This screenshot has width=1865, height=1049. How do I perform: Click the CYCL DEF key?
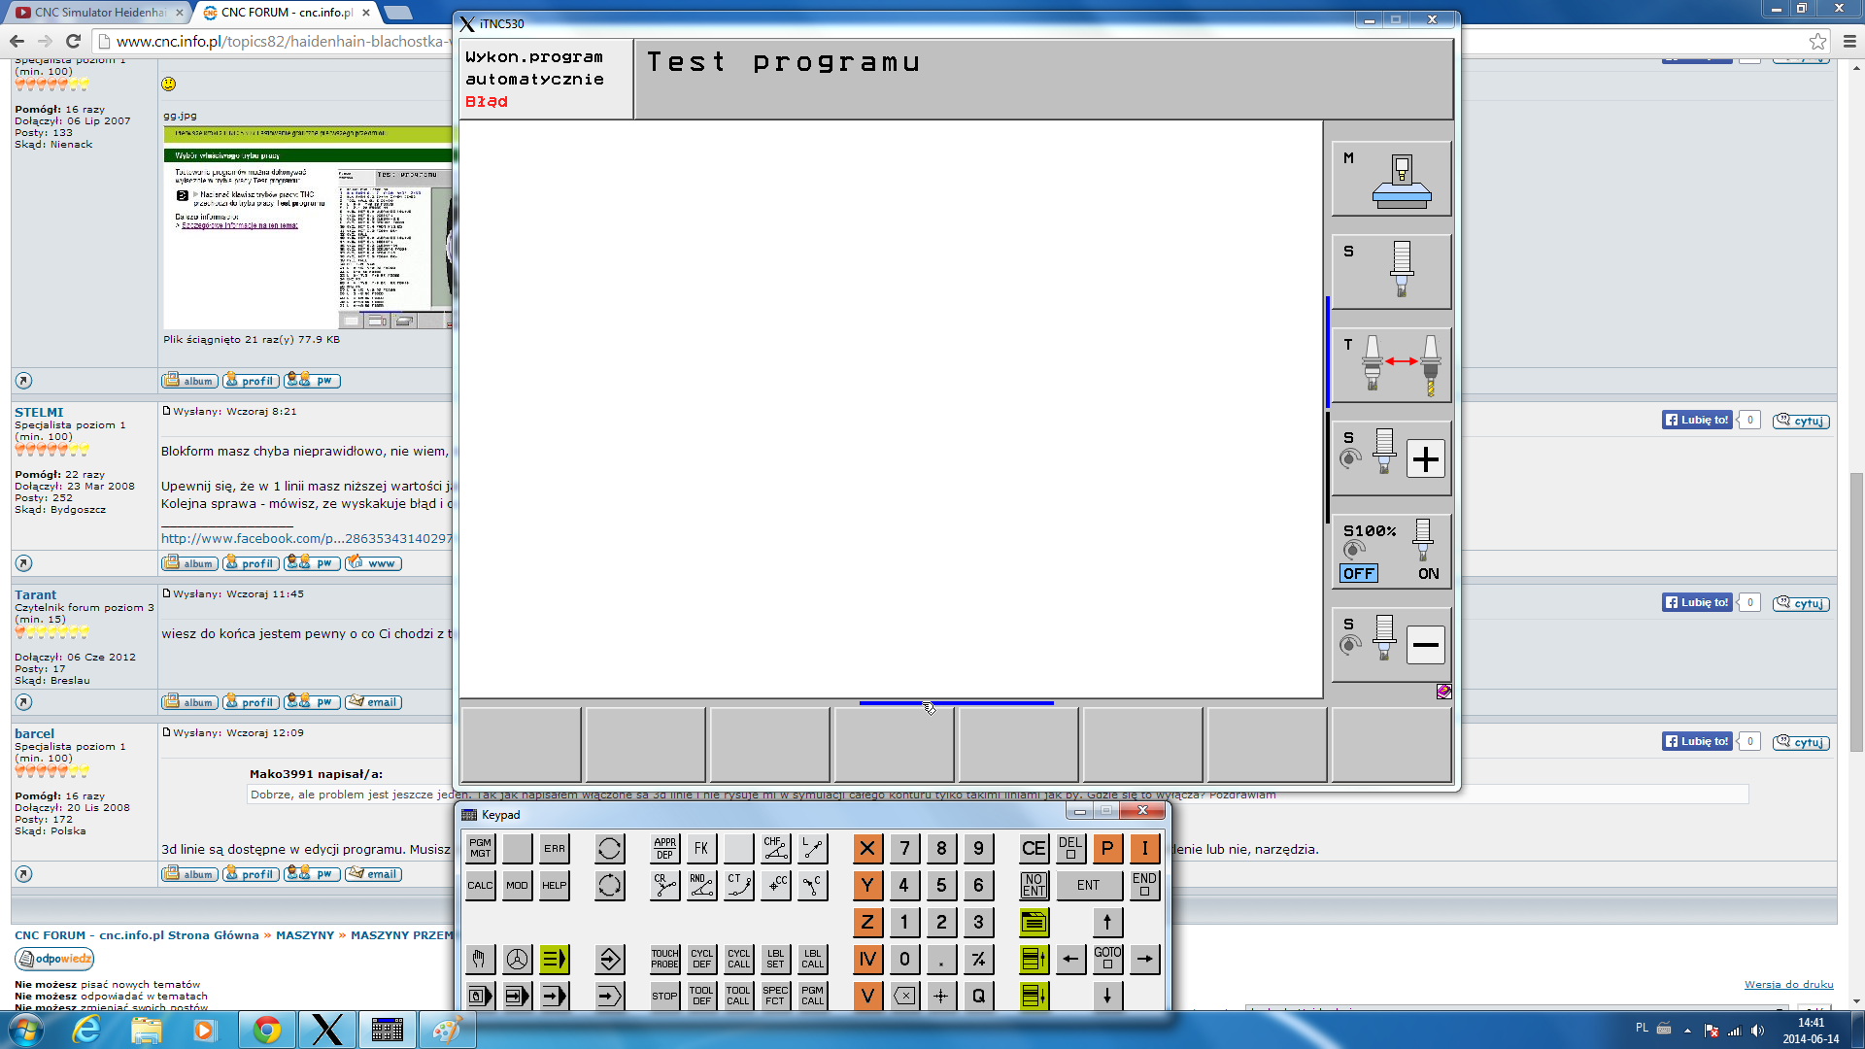tap(701, 959)
